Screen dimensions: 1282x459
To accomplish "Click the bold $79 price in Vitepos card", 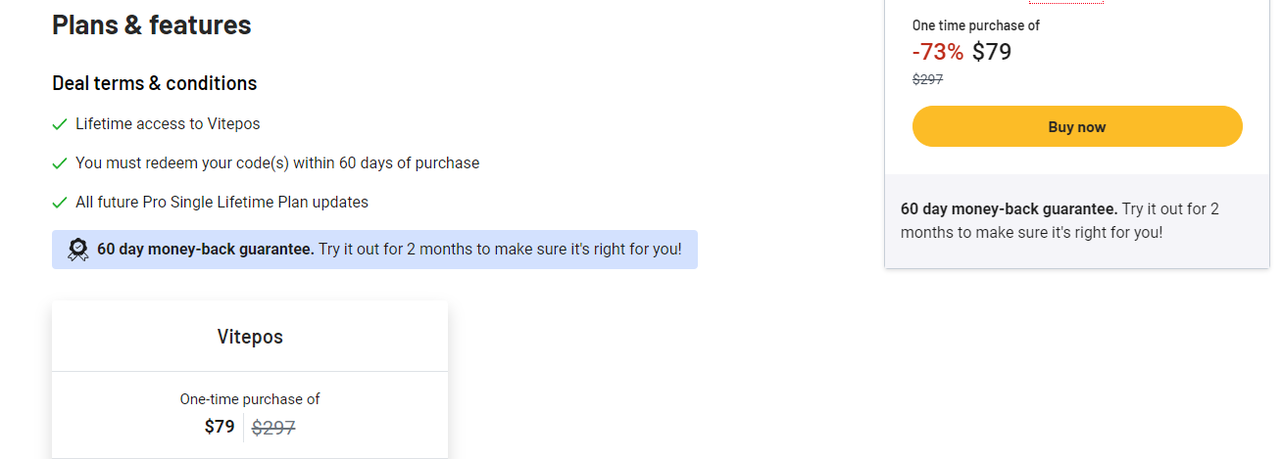I will click(220, 427).
